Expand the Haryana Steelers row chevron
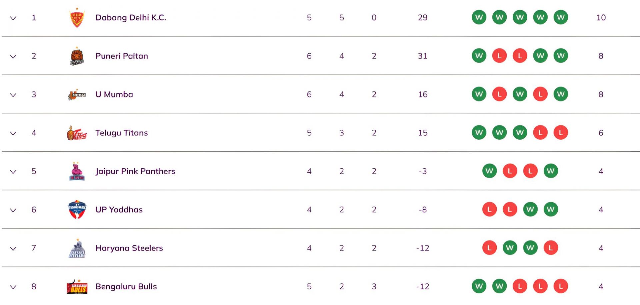The width and height of the screenshot is (640, 305). (x=13, y=248)
